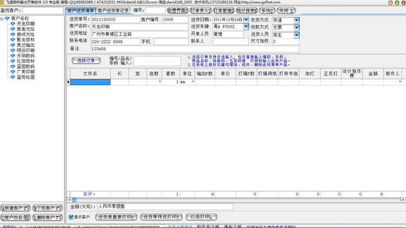406x228 pixels.
Task: Switch to the 客户送货单记录 tab
Action: [113, 10]
